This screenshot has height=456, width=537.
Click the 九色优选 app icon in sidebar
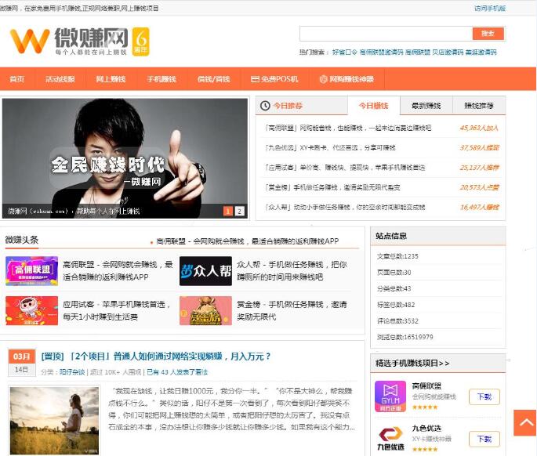point(390,438)
